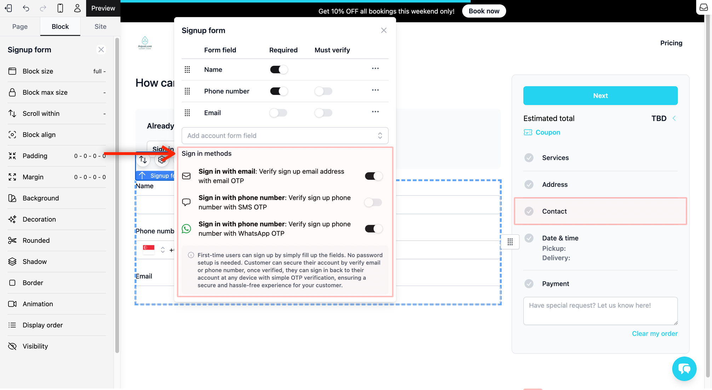Open the user account icon

tap(77, 8)
